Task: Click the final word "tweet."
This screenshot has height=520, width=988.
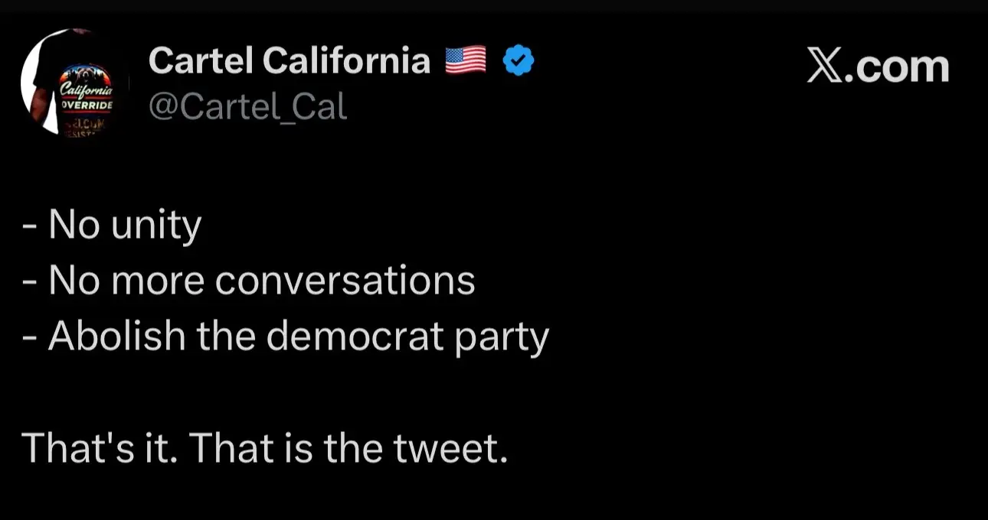Action: 451,449
